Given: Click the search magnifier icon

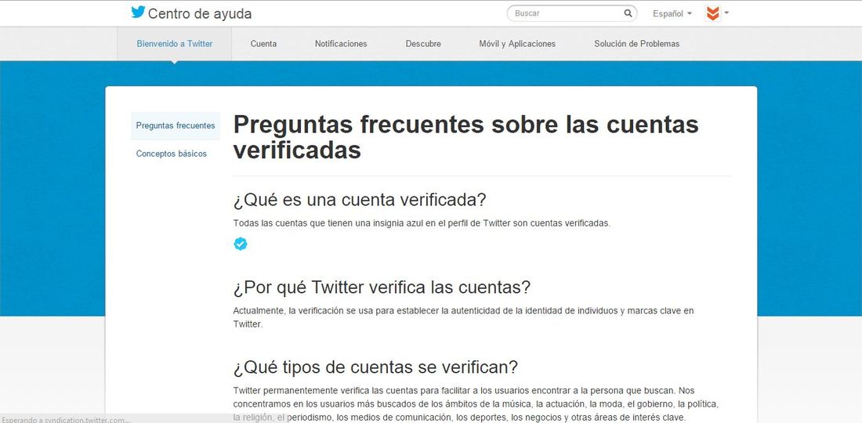Looking at the screenshot, I should tap(628, 13).
